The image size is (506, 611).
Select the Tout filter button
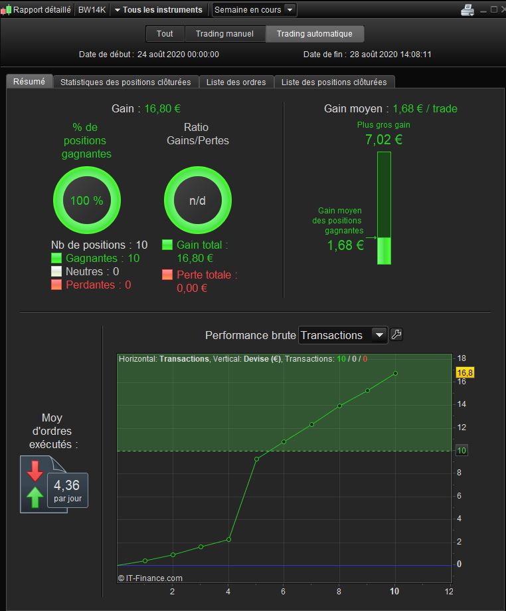[x=165, y=34]
